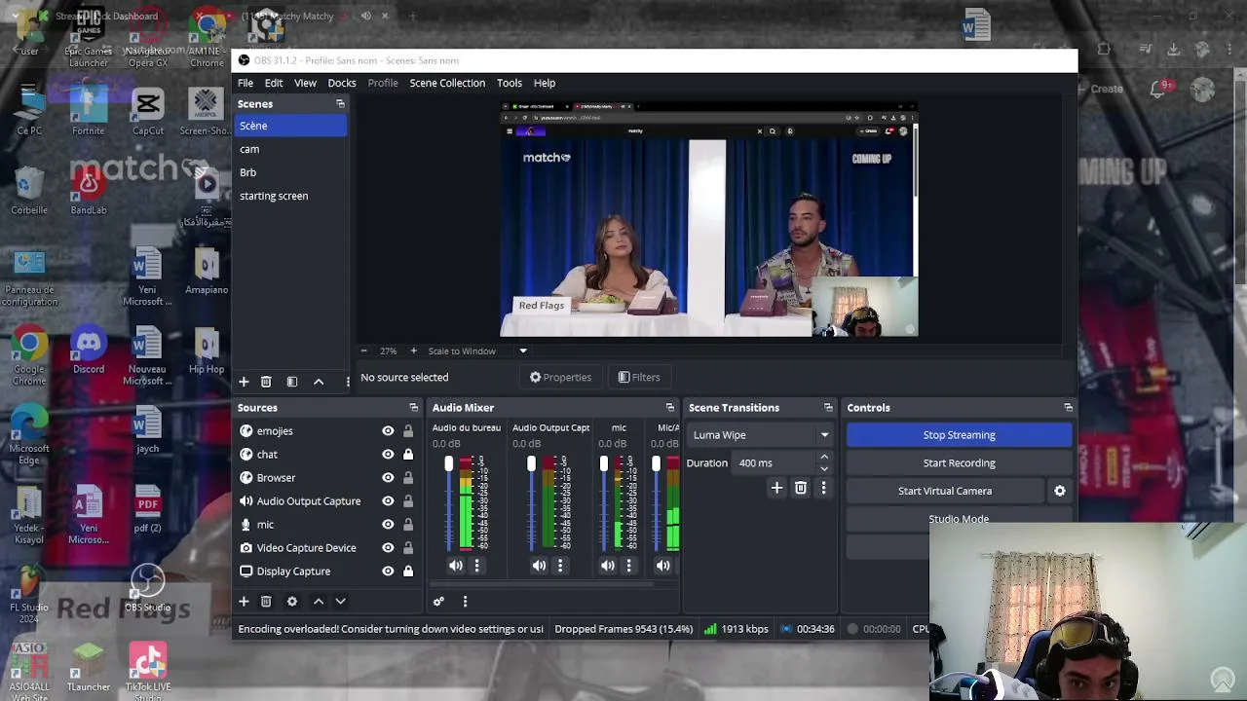
Task: Open Virtual Camera settings gear
Action: pos(1060,492)
